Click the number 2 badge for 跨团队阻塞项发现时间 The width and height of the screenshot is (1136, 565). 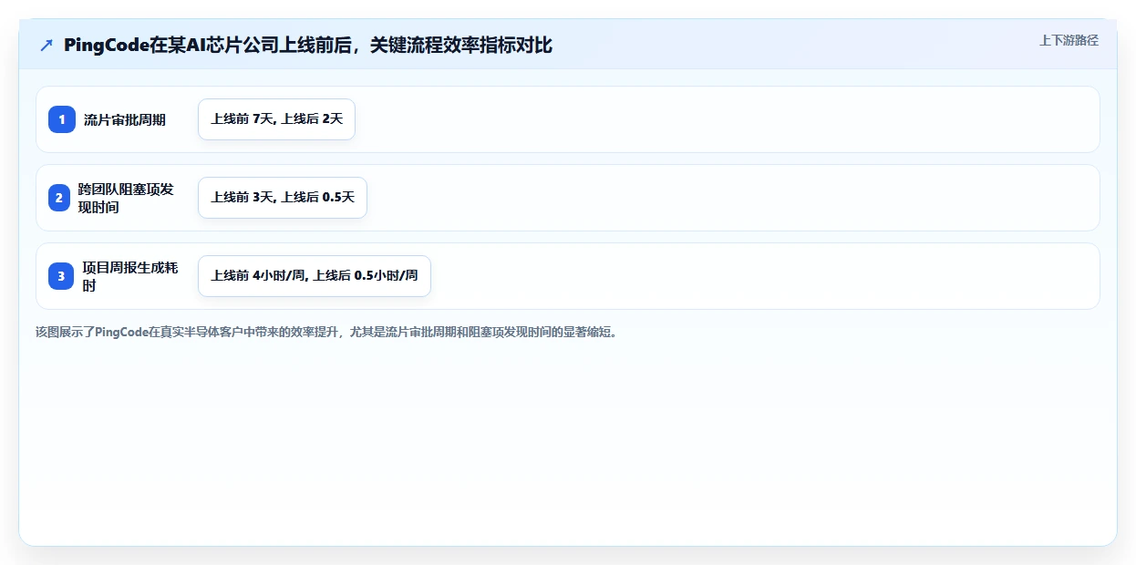tap(58, 198)
